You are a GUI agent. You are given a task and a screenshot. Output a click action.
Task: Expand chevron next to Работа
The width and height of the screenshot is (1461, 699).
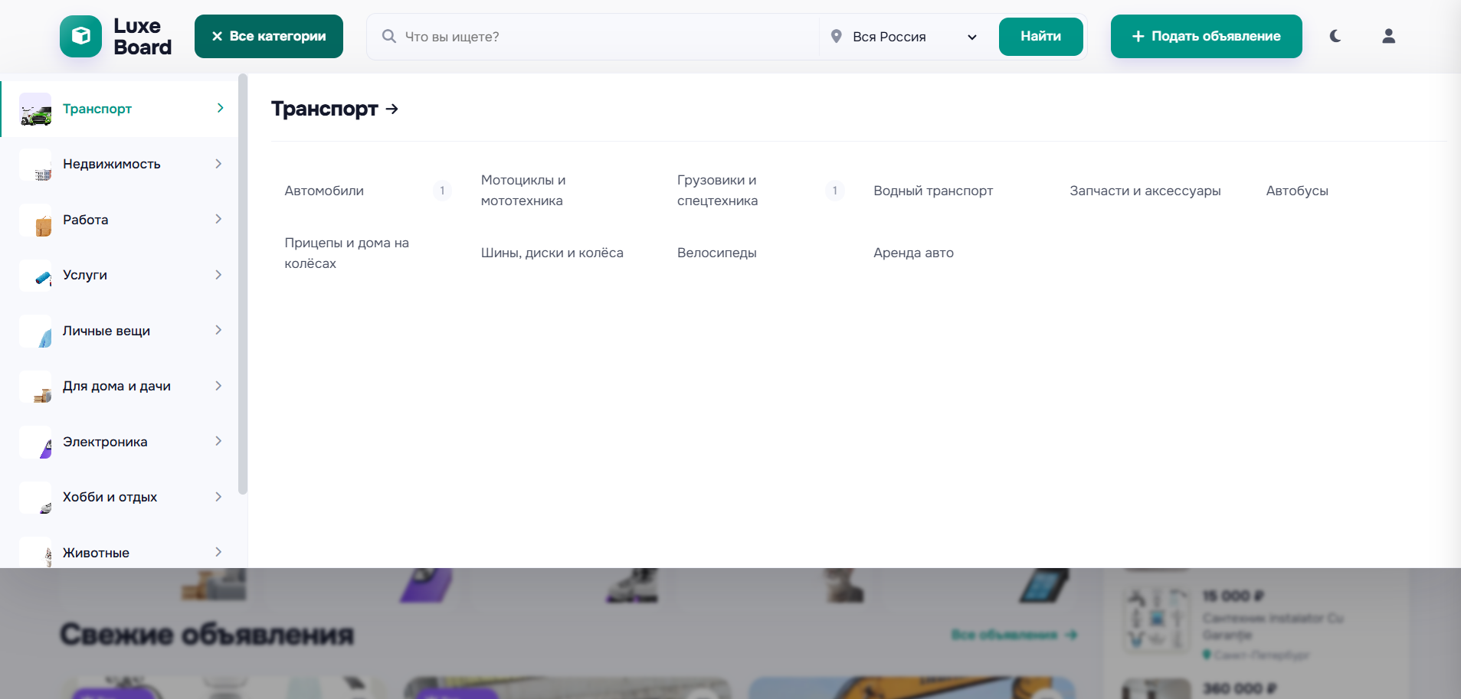pos(218,219)
